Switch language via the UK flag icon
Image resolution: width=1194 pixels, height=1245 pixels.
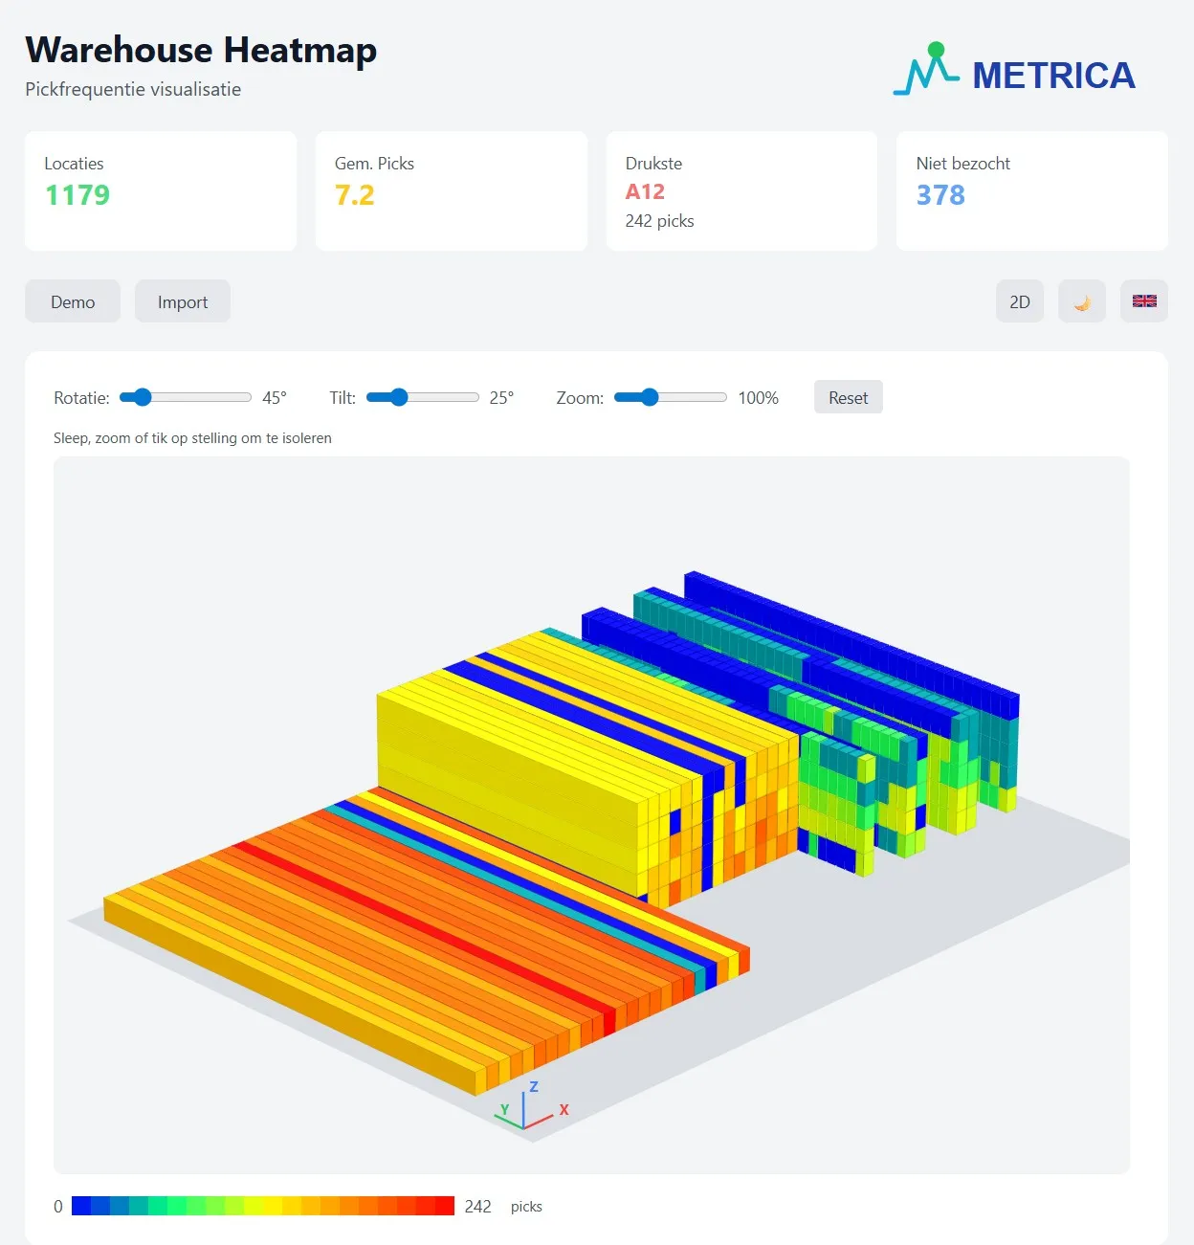[1144, 301]
